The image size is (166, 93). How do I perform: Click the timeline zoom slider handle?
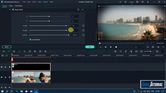(150, 51)
